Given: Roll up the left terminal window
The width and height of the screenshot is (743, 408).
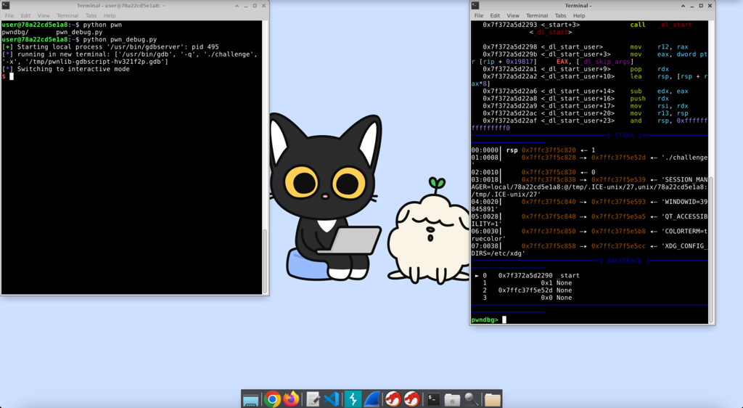Looking at the screenshot, I should 237,6.
